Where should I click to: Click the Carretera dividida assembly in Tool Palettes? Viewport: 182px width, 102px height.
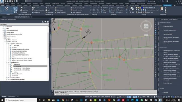pos(168,34)
